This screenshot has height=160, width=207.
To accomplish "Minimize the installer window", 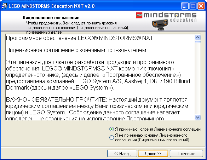I will point(185,6).
